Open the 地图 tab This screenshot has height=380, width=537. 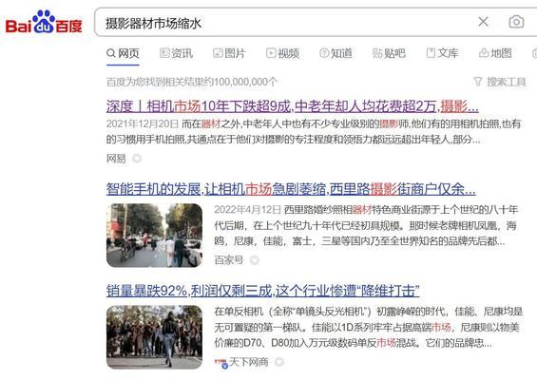click(x=495, y=53)
